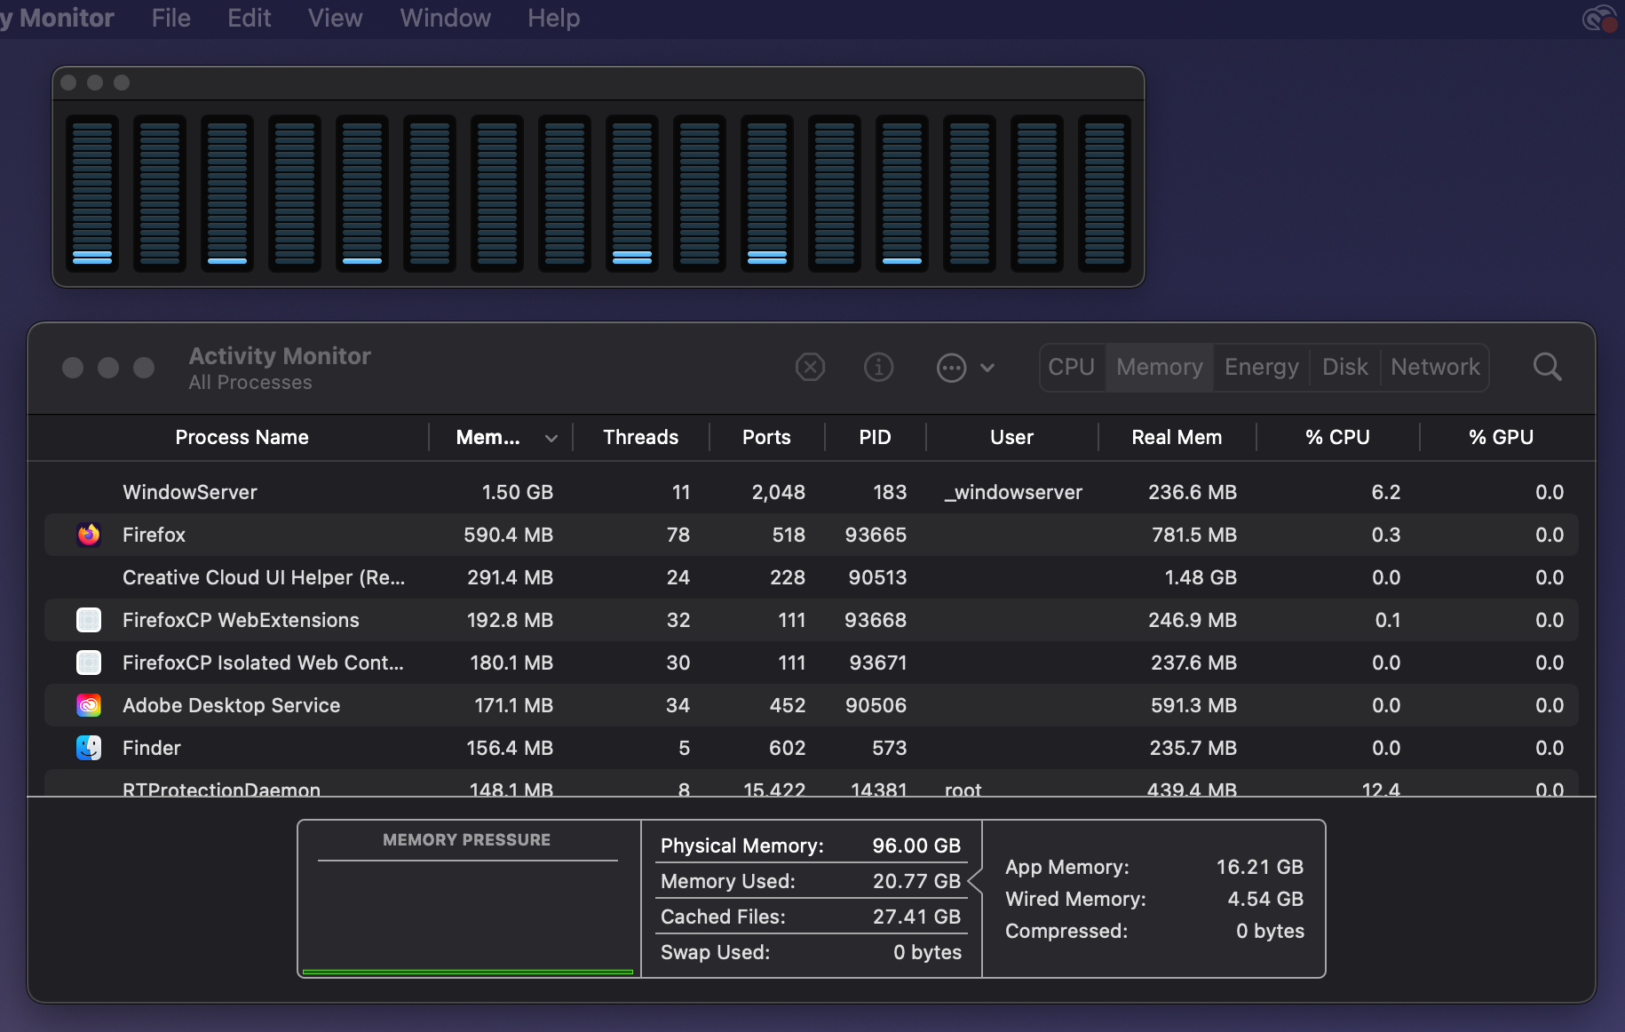
Task: Click PID 93665 cell
Action: [876, 535]
